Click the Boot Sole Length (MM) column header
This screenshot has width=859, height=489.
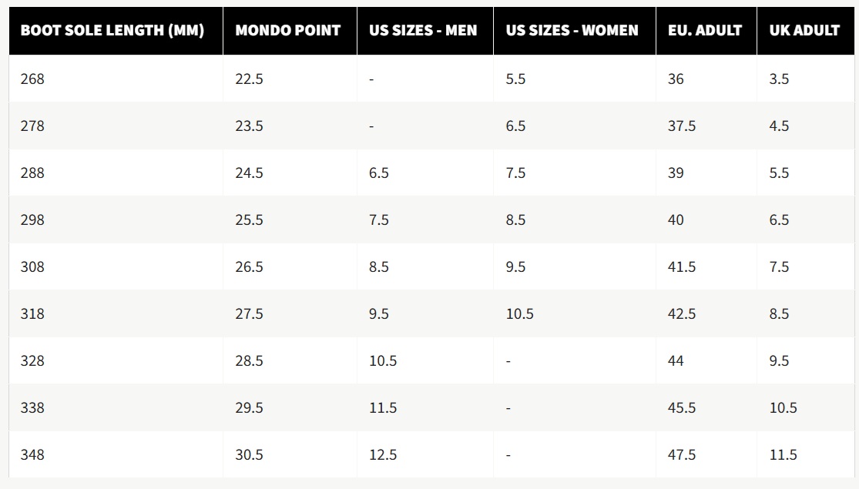click(x=112, y=31)
